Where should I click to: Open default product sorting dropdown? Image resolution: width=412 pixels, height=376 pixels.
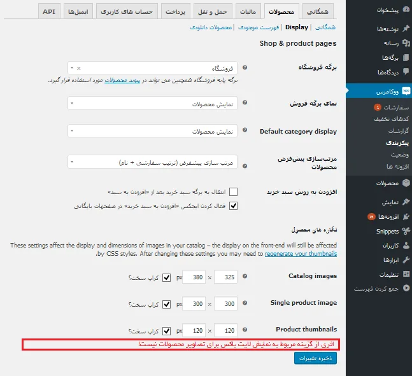[152, 162]
